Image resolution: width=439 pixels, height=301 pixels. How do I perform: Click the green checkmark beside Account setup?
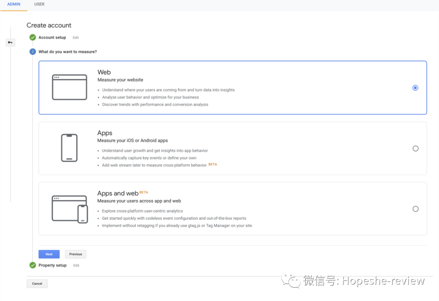33,37
